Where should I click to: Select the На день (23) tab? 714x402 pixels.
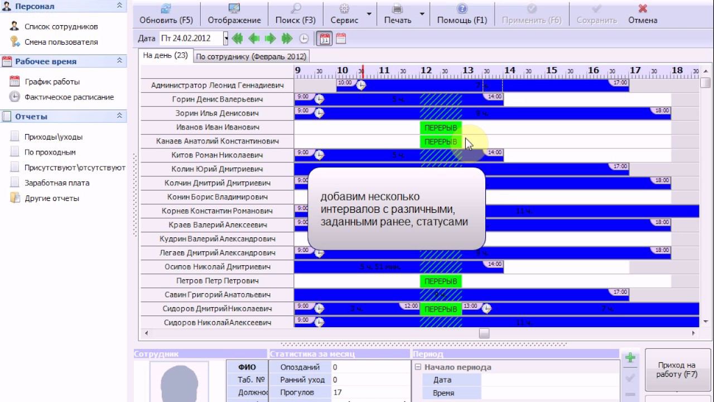click(x=165, y=55)
